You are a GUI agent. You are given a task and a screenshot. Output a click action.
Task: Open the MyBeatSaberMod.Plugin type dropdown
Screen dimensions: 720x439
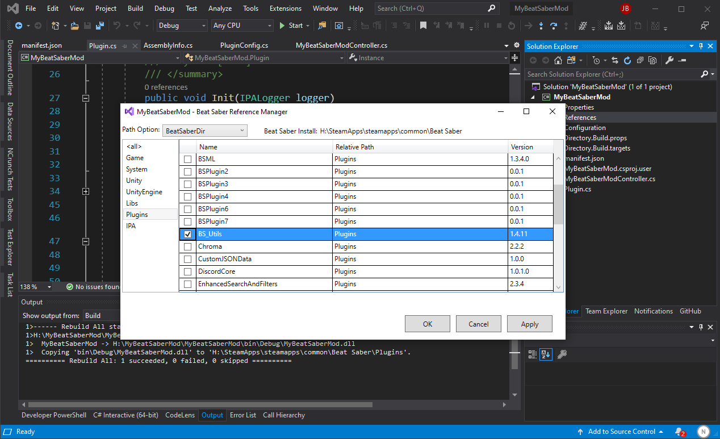click(x=264, y=57)
